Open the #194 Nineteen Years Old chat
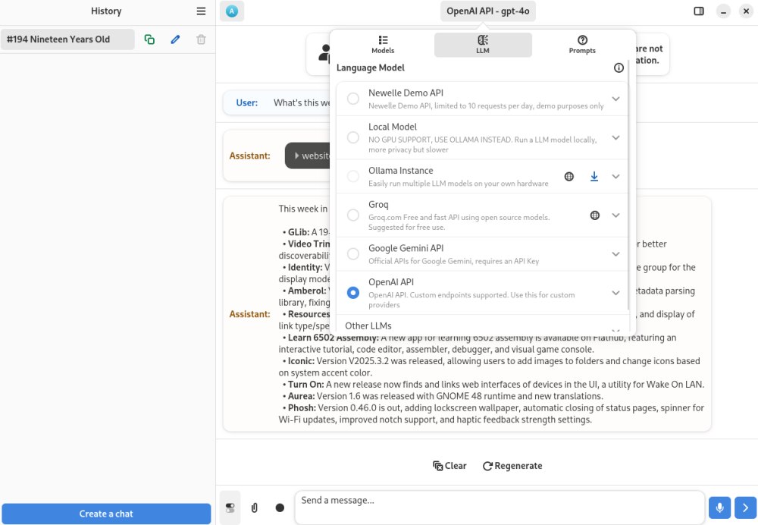Screen dimensions: 758x525 (x=67, y=39)
